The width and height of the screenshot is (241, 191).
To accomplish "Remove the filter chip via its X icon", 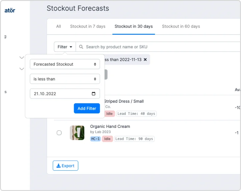I will [145, 60].
